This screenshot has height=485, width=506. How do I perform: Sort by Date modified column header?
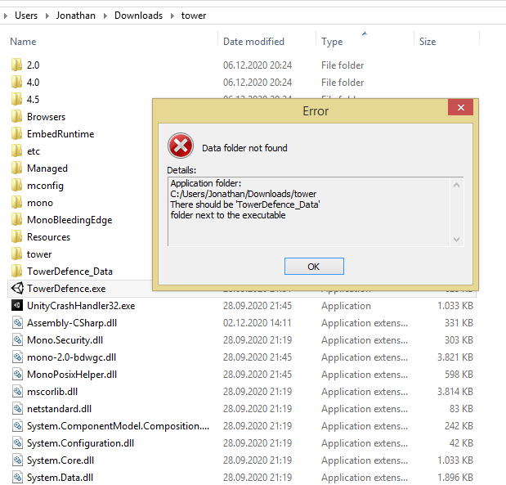[x=253, y=42]
